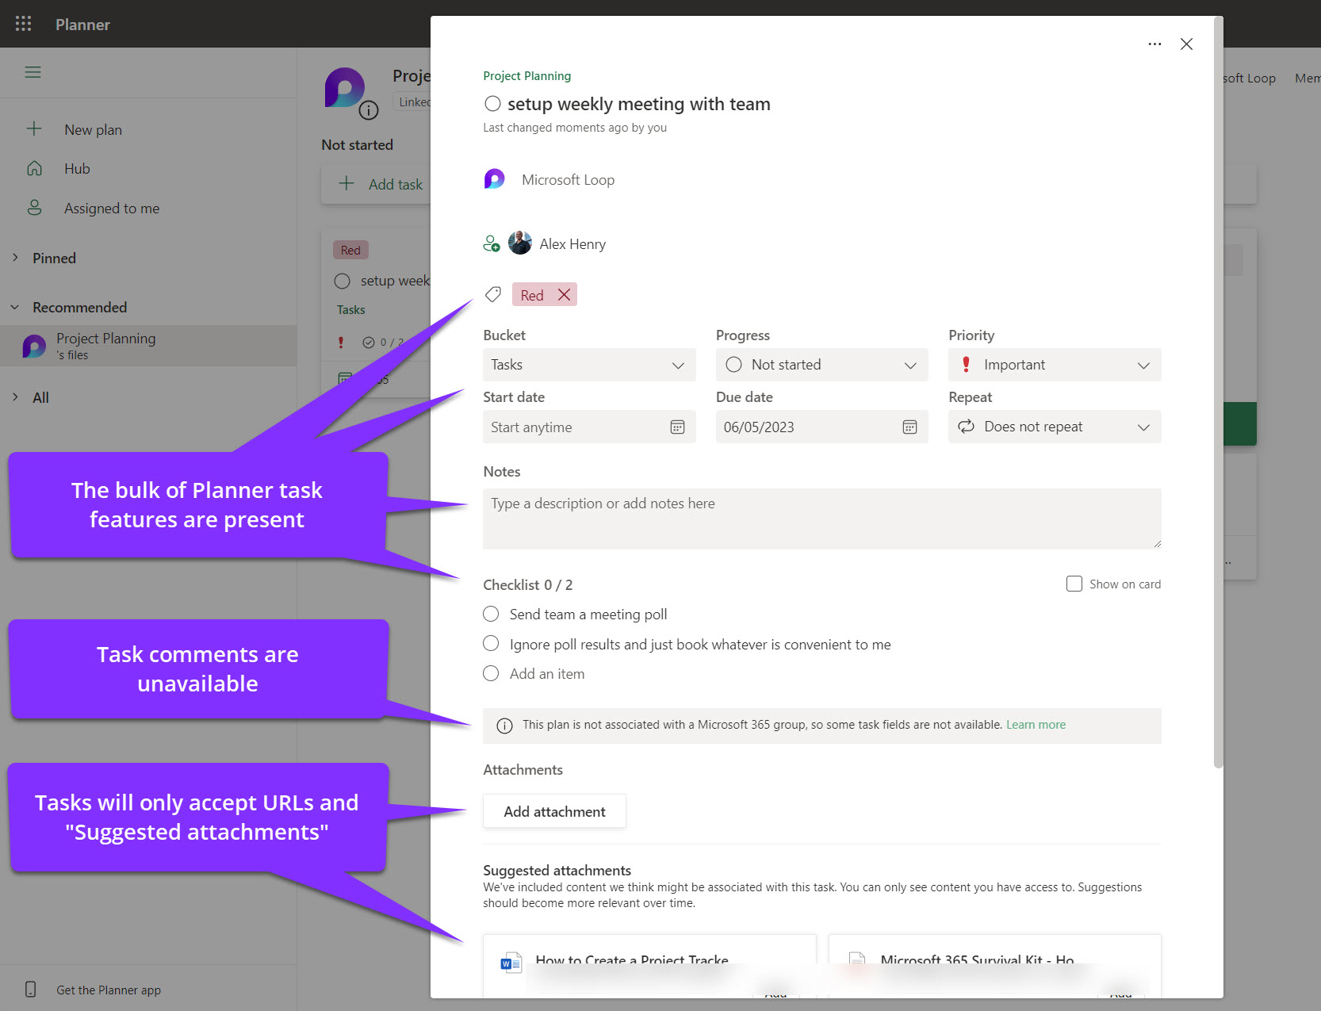Go to Hub in sidebar
Image resolution: width=1321 pixels, height=1011 pixels.
(77, 169)
